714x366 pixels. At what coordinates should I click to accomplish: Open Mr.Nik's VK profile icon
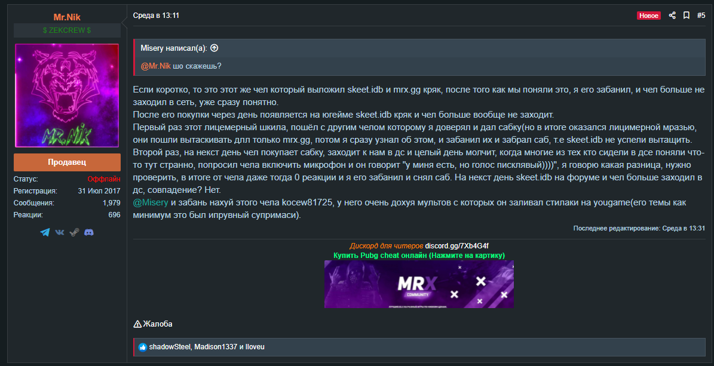coord(60,233)
